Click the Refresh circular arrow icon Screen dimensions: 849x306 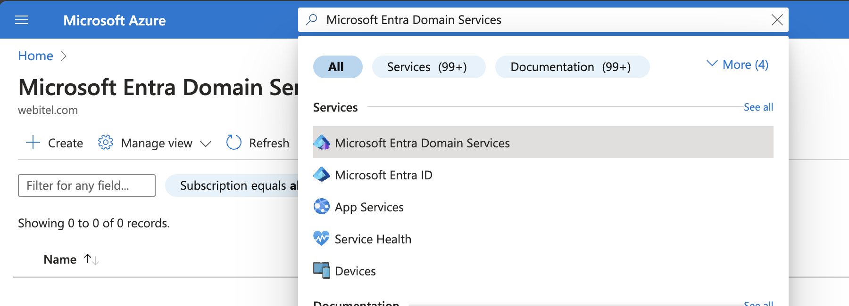click(x=234, y=142)
